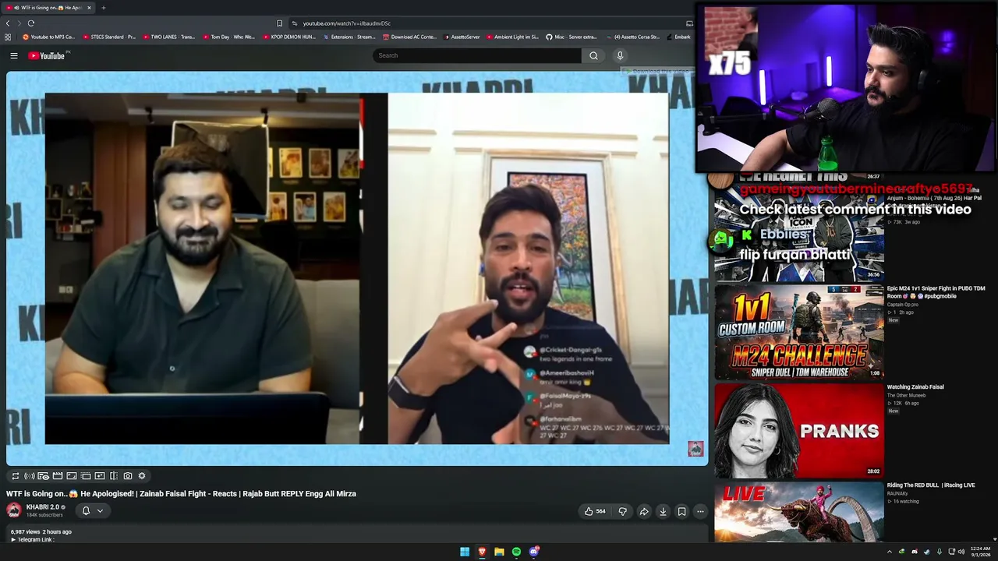Select the youtube.com address bar URL
Viewport: 998px width, 561px height.
click(x=347, y=23)
